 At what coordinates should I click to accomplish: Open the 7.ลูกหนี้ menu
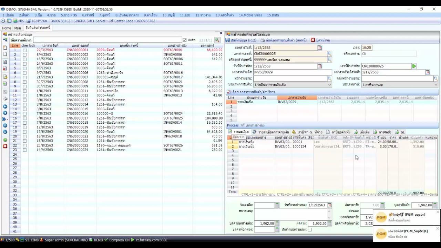(105, 15)
